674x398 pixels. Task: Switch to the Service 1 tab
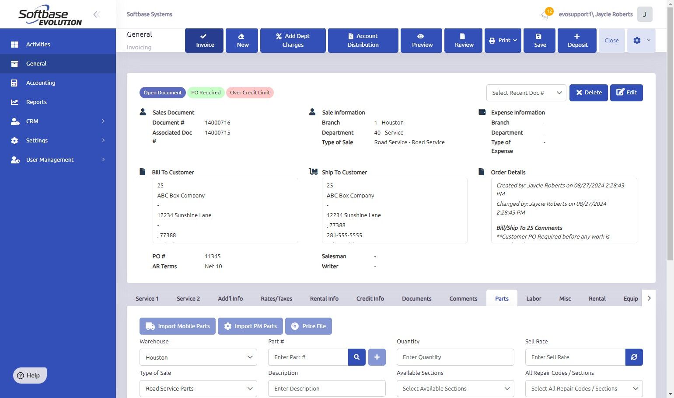tap(147, 298)
